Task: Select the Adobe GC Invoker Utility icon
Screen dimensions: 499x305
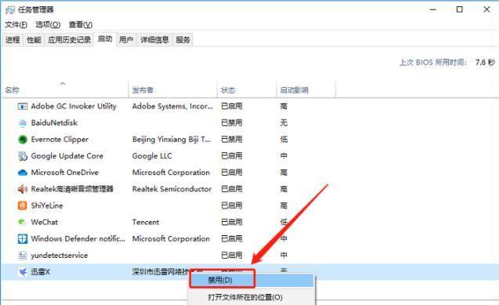Action: 22,107
